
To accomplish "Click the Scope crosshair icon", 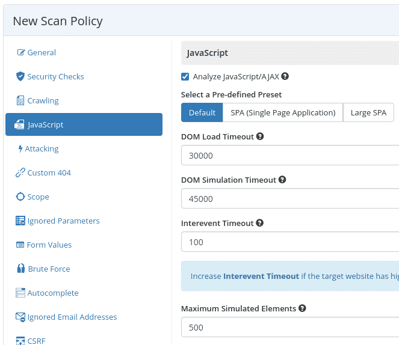I will click(x=20, y=197).
